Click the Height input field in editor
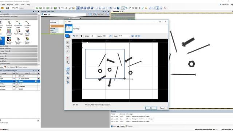 click(106, 36)
